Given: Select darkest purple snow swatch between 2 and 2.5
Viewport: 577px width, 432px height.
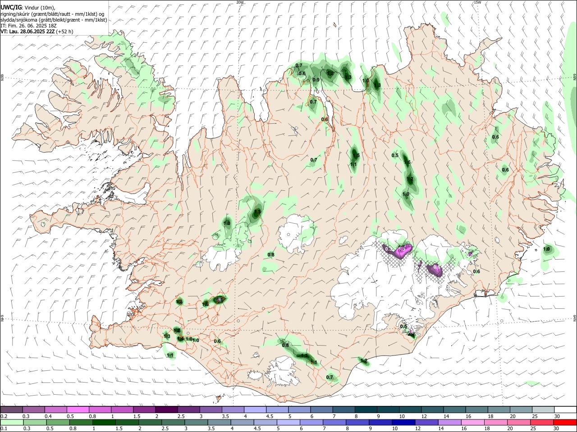Looking at the screenshot, I should point(167,410).
